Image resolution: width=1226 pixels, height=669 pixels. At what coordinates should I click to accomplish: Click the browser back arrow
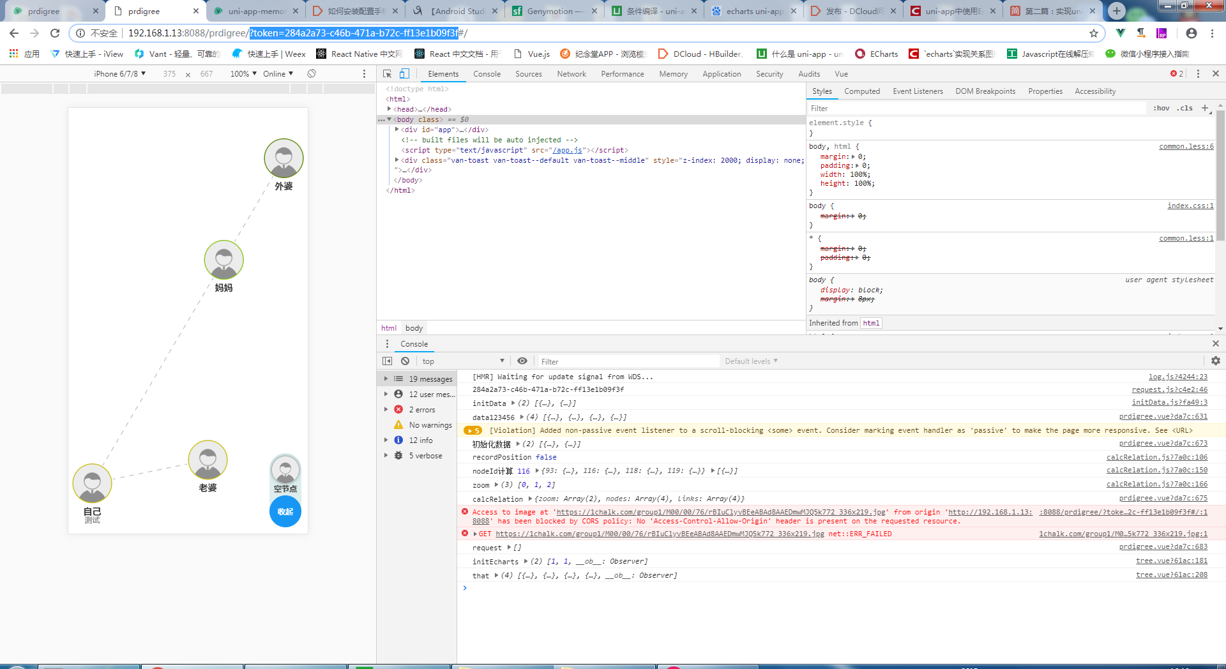(14, 33)
